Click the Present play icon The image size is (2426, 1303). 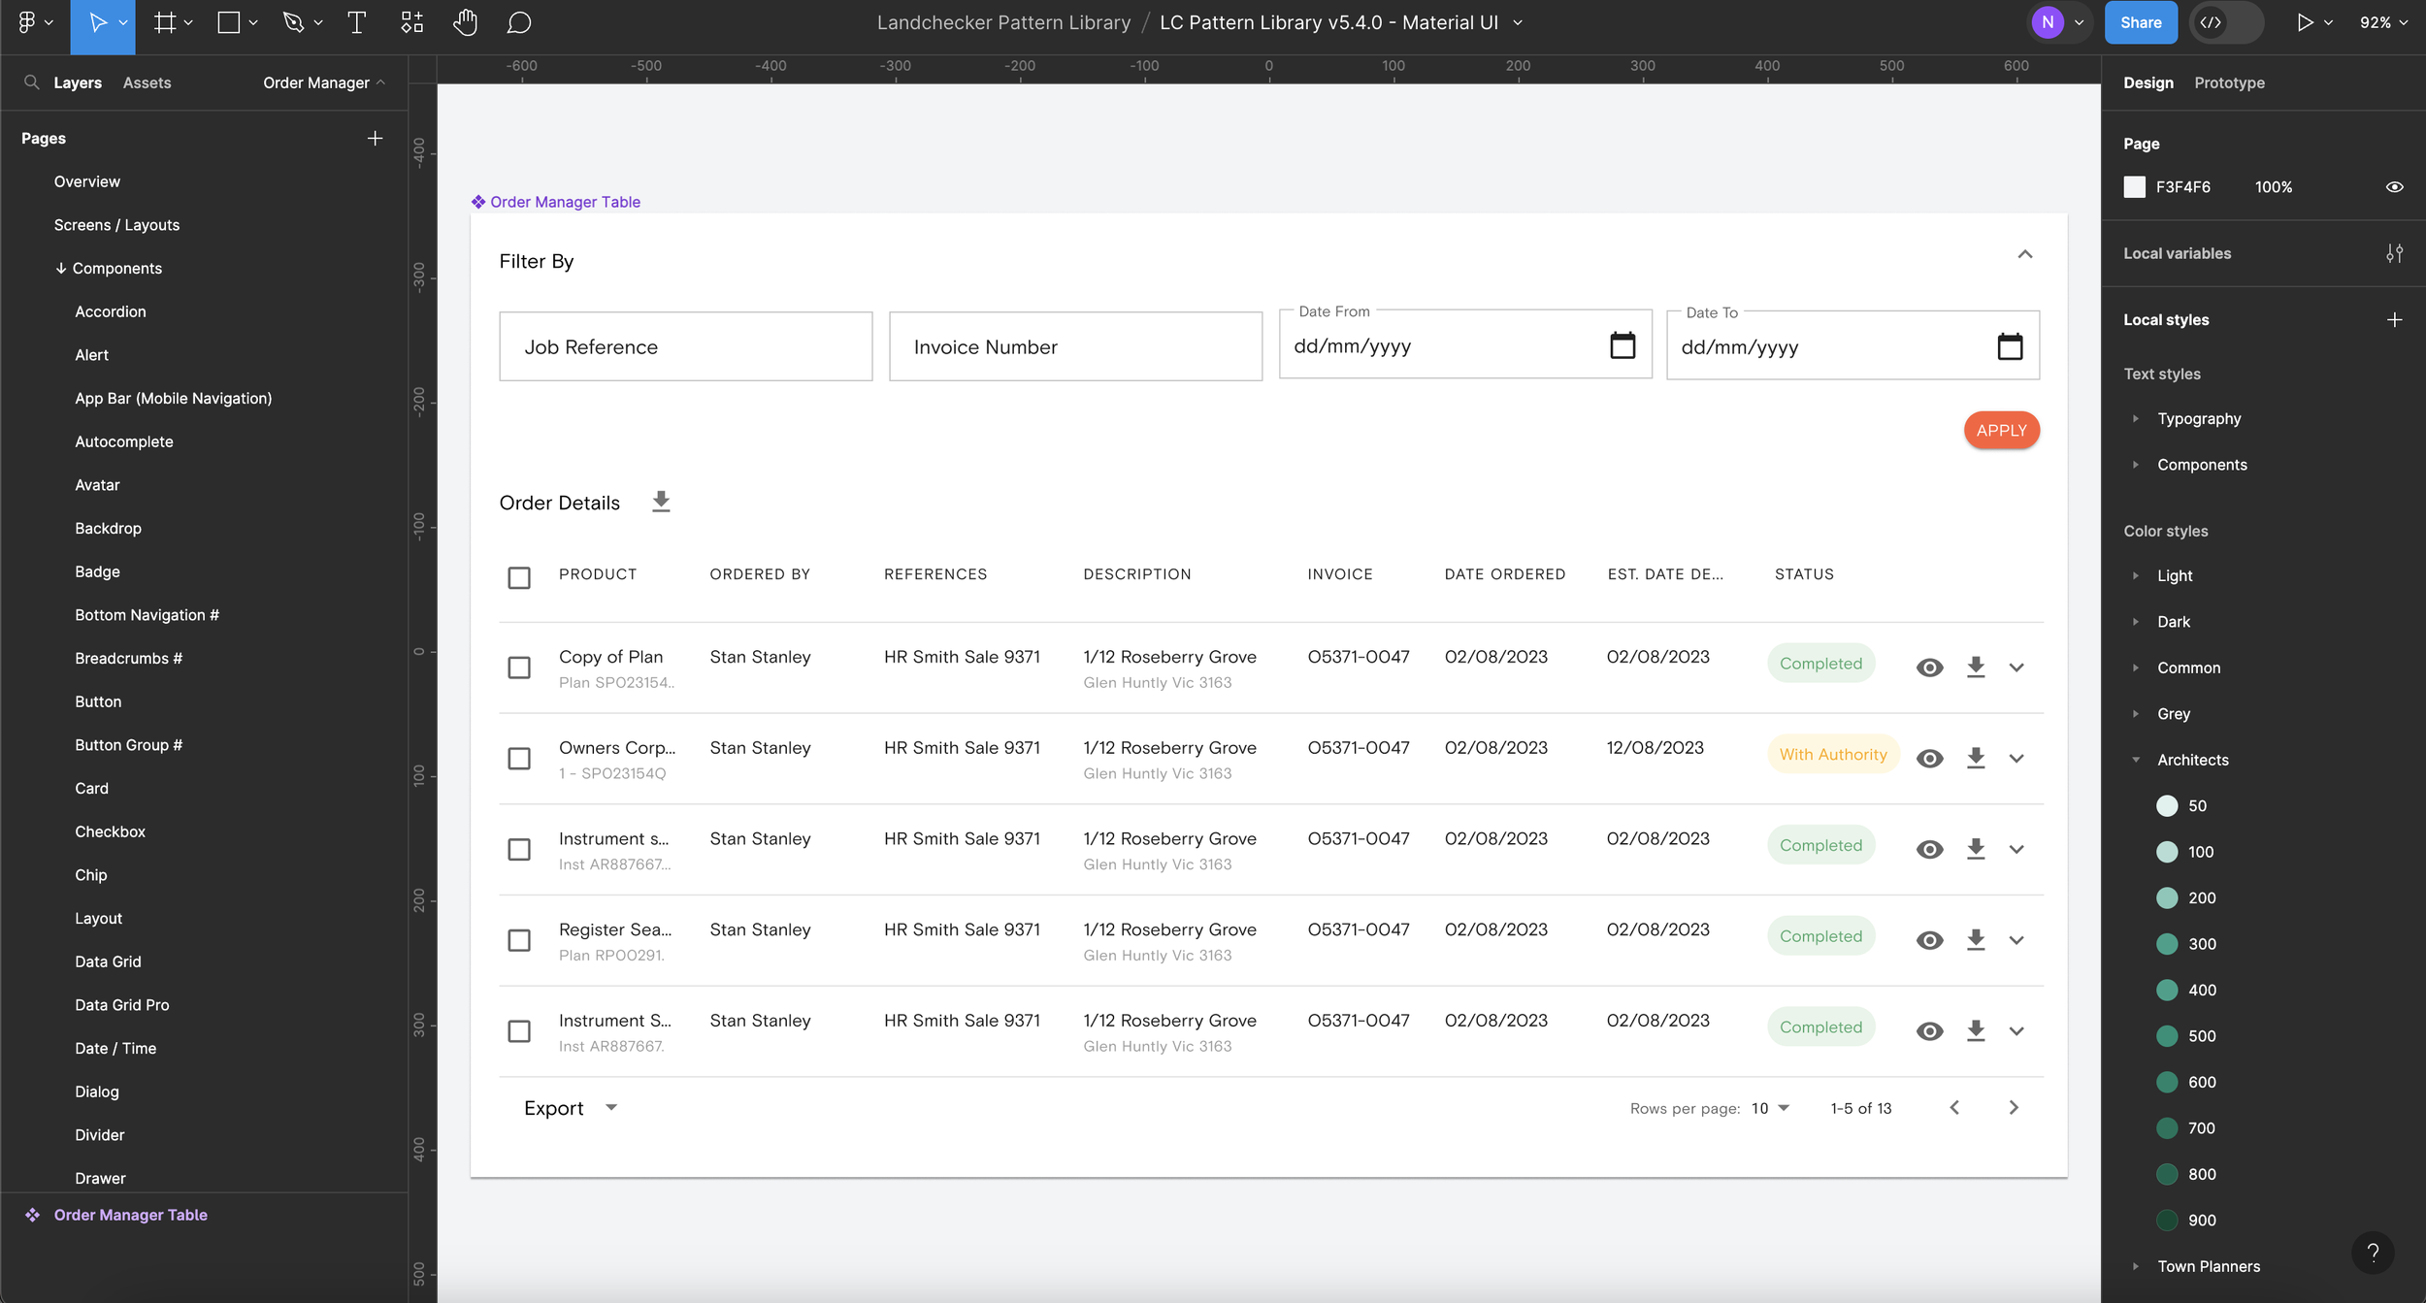pos(2307,22)
